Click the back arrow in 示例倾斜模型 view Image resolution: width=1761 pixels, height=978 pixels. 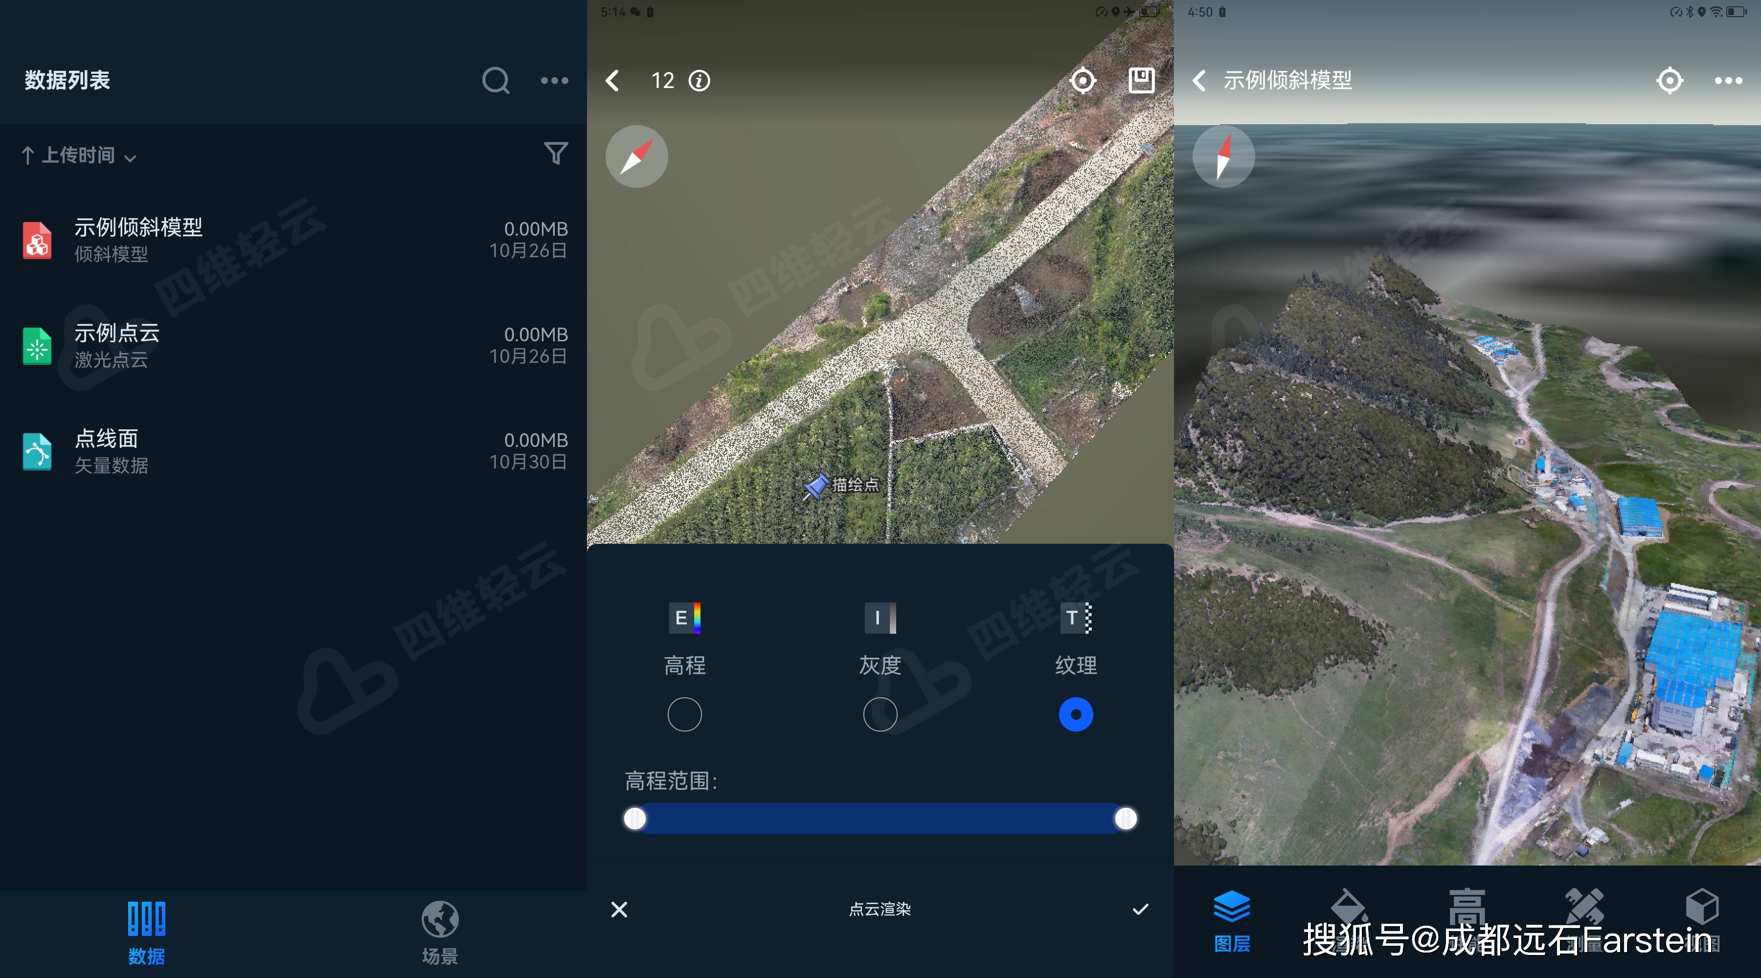pyautogui.click(x=1195, y=80)
